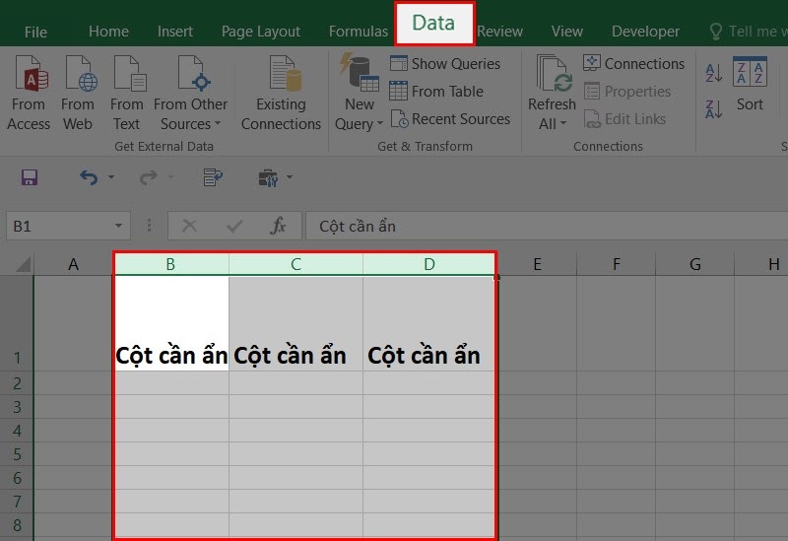Undo the last action
Viewport: 788px width, 541px height.
89,177
